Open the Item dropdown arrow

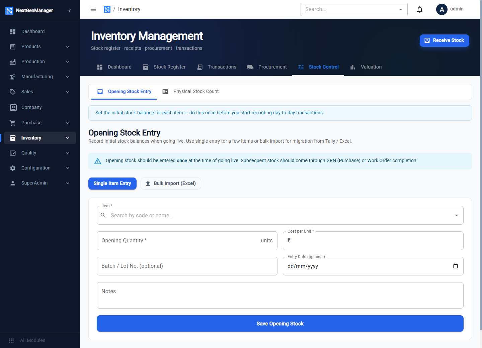(x=457, y=215)
